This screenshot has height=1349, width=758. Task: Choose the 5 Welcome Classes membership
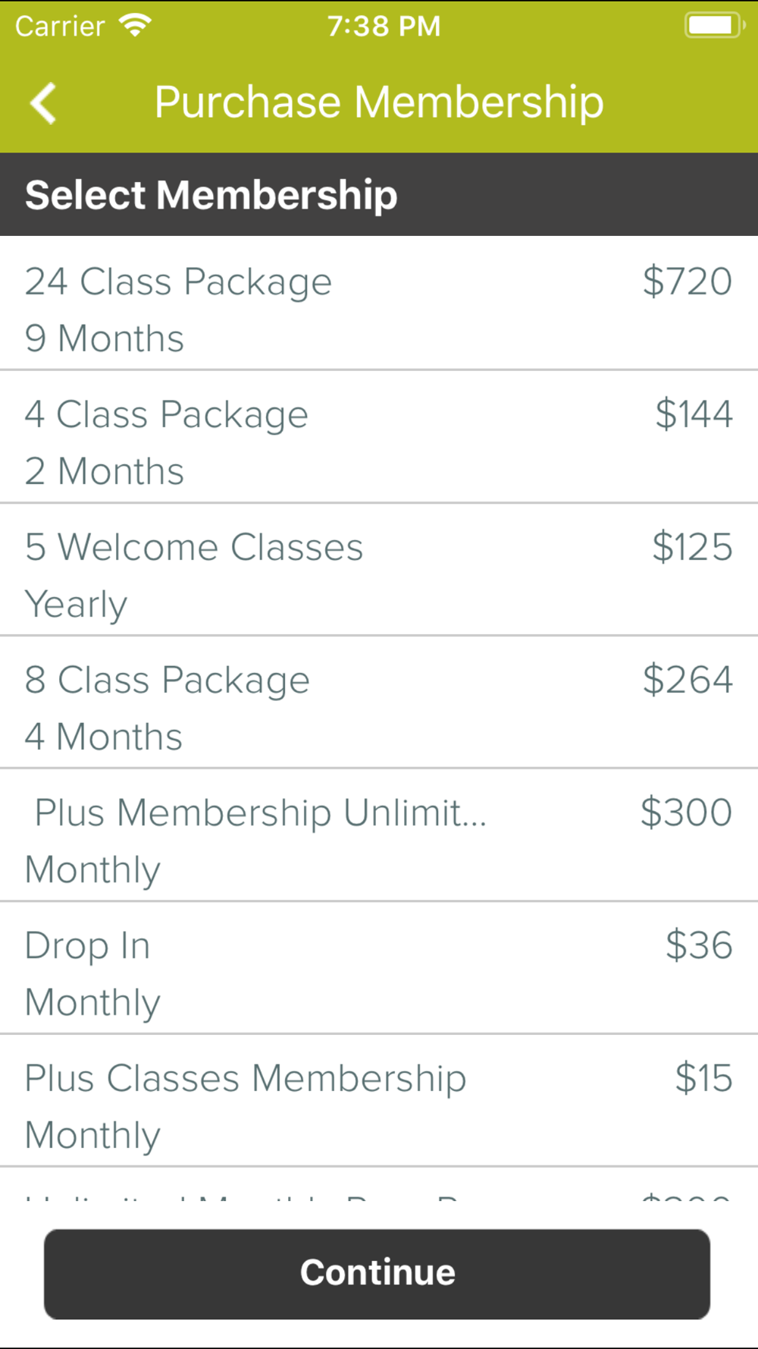pos(379,570)
